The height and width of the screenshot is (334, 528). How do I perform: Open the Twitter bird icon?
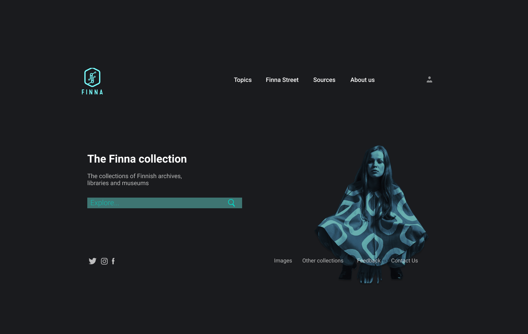(x=92, y=261)
